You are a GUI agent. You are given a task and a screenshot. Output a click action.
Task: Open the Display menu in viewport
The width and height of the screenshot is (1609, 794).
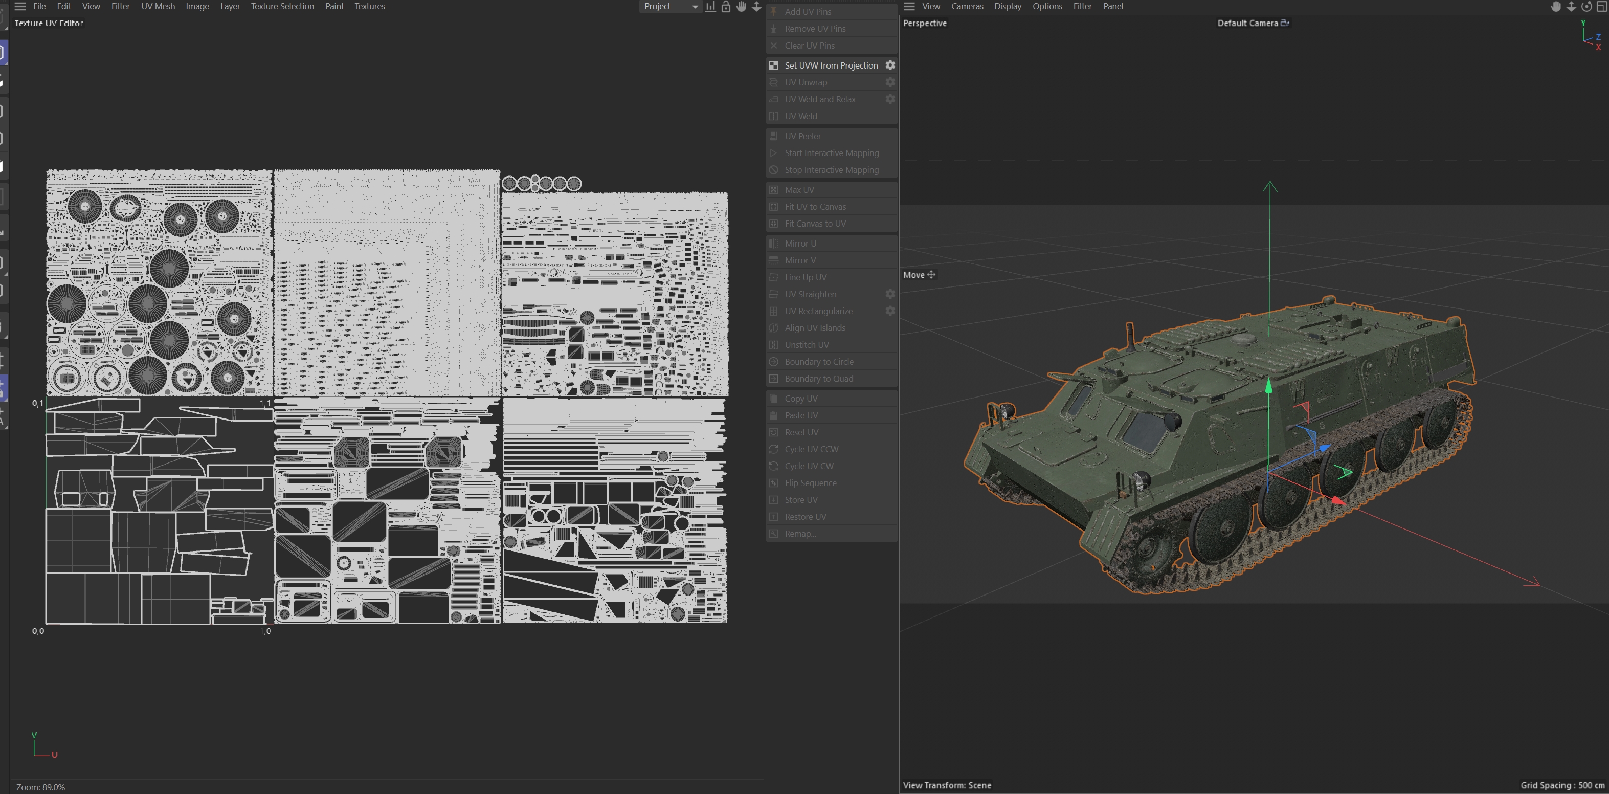click(x=1008, y=6)
